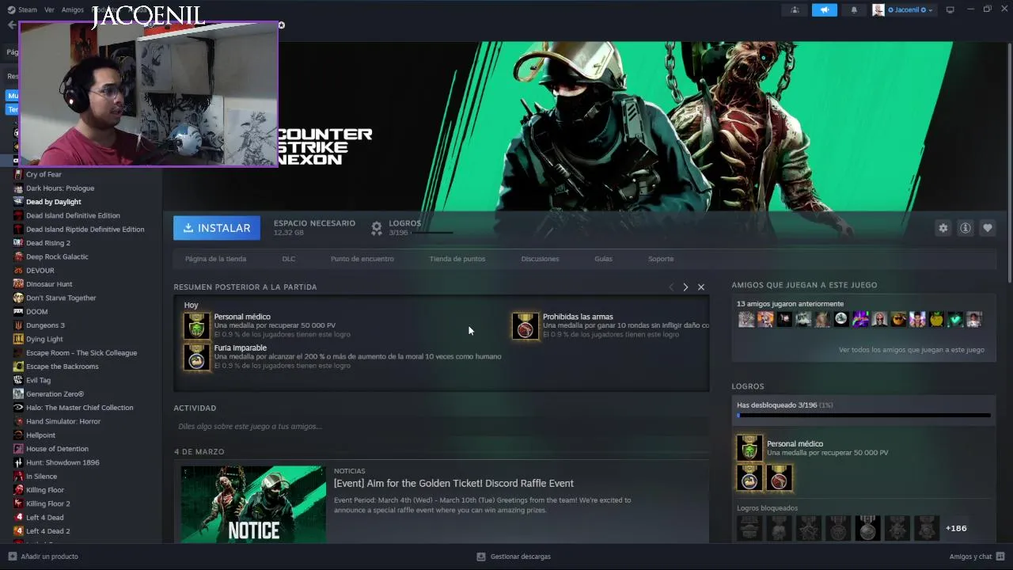Click the Personal médico medal in Logros sidebar
The width and height of the screenshot is (1013, 570).
(x=749, y=448)
